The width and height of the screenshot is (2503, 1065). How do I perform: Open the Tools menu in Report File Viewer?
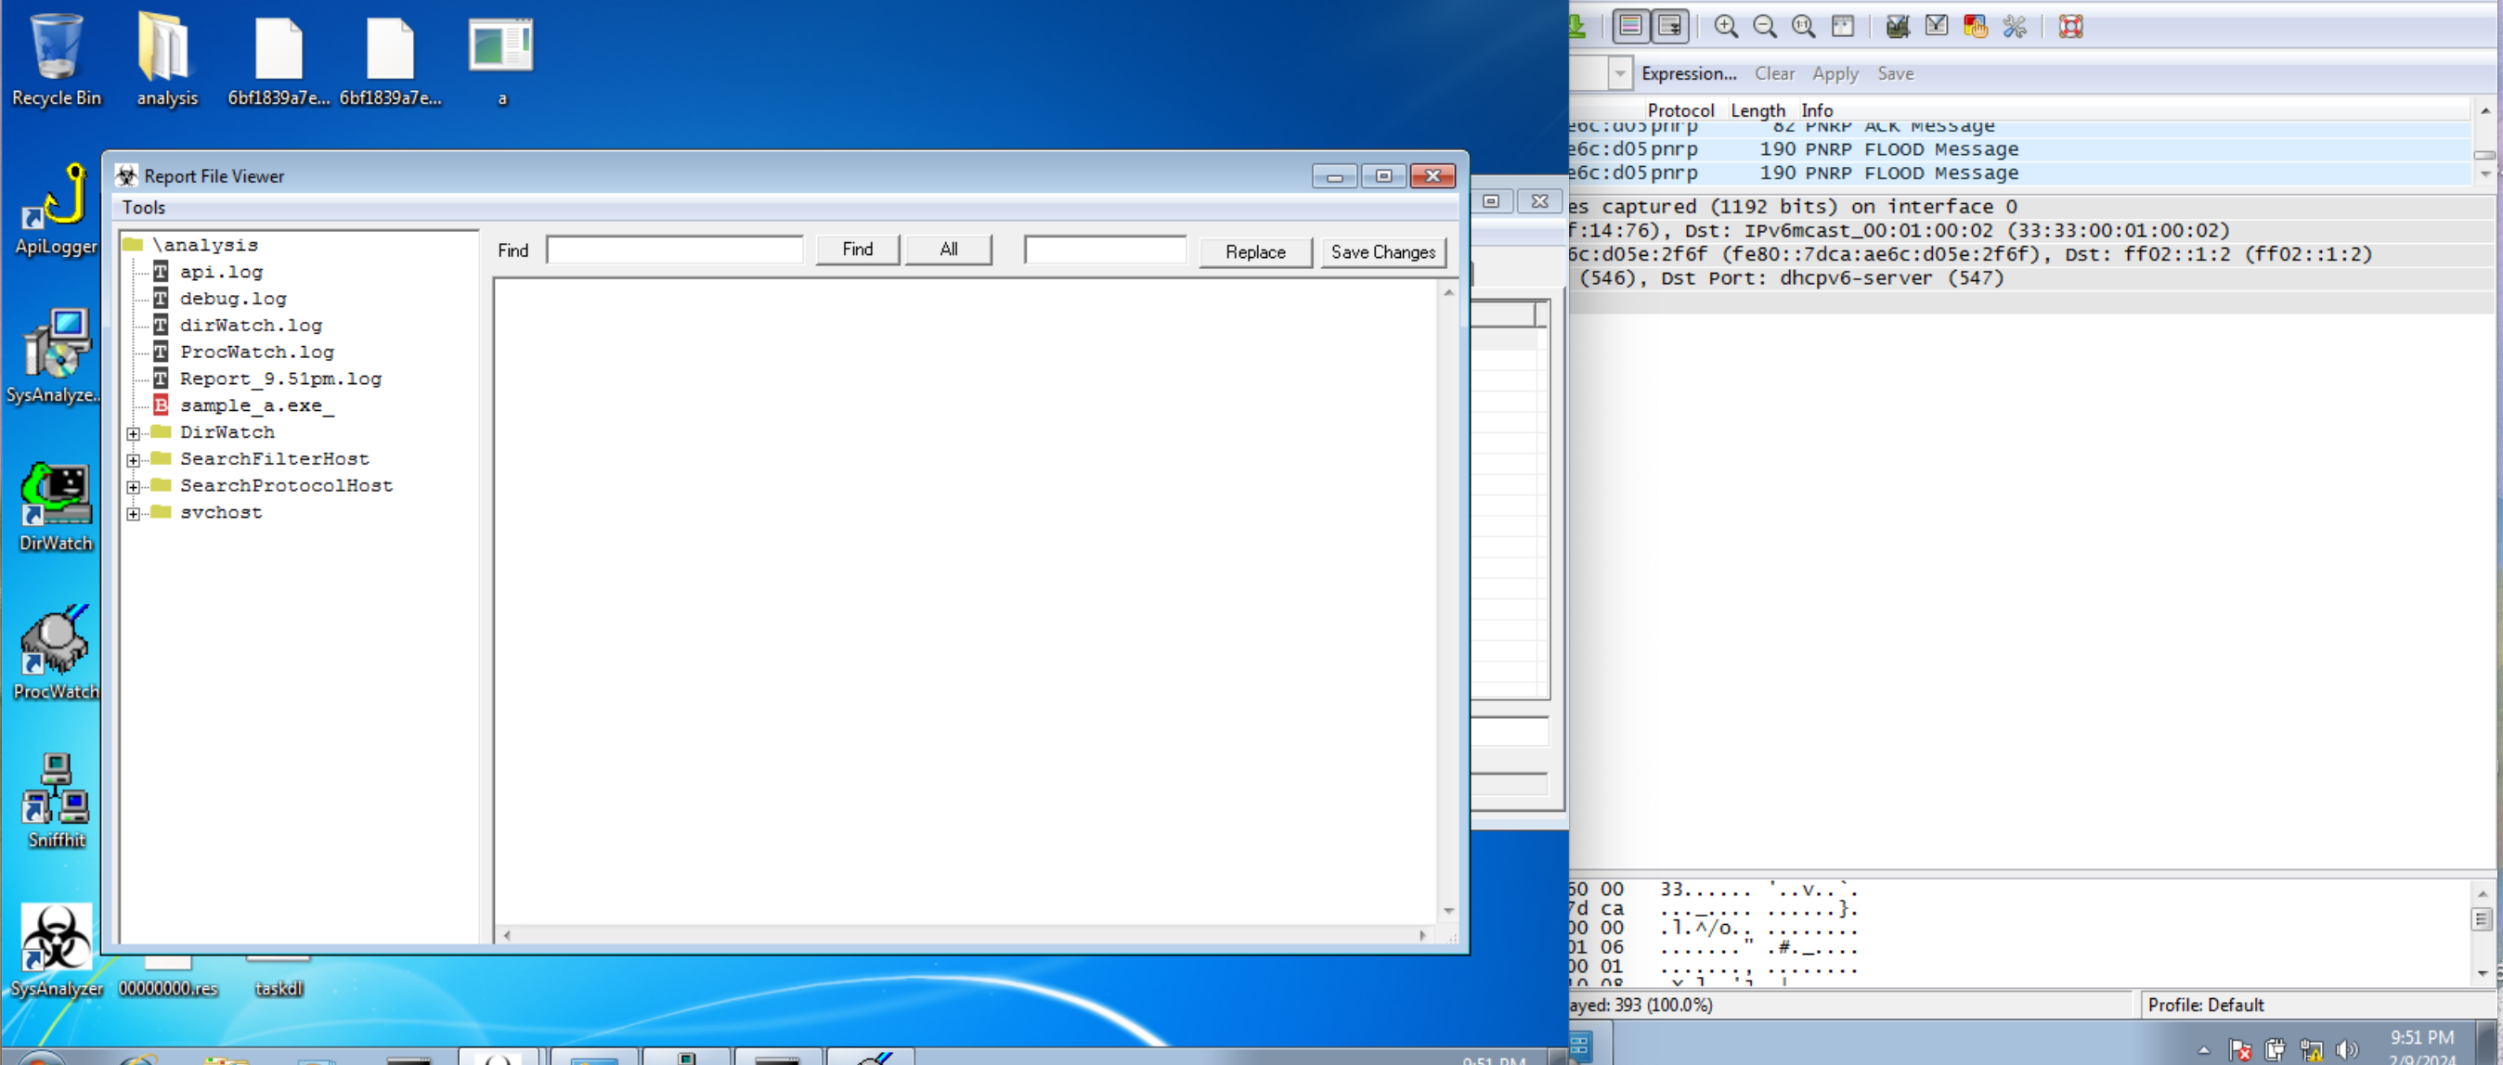click(144, 208)
